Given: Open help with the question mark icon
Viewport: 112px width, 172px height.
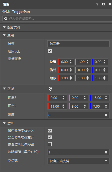Looking at the screenshot, I should click(97, 4).
